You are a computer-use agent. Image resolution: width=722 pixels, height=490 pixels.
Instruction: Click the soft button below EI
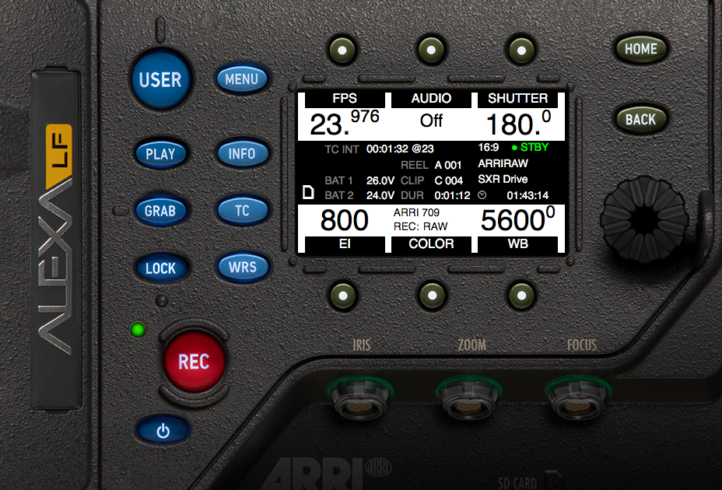pyautogui.click(x=343, y=296)
